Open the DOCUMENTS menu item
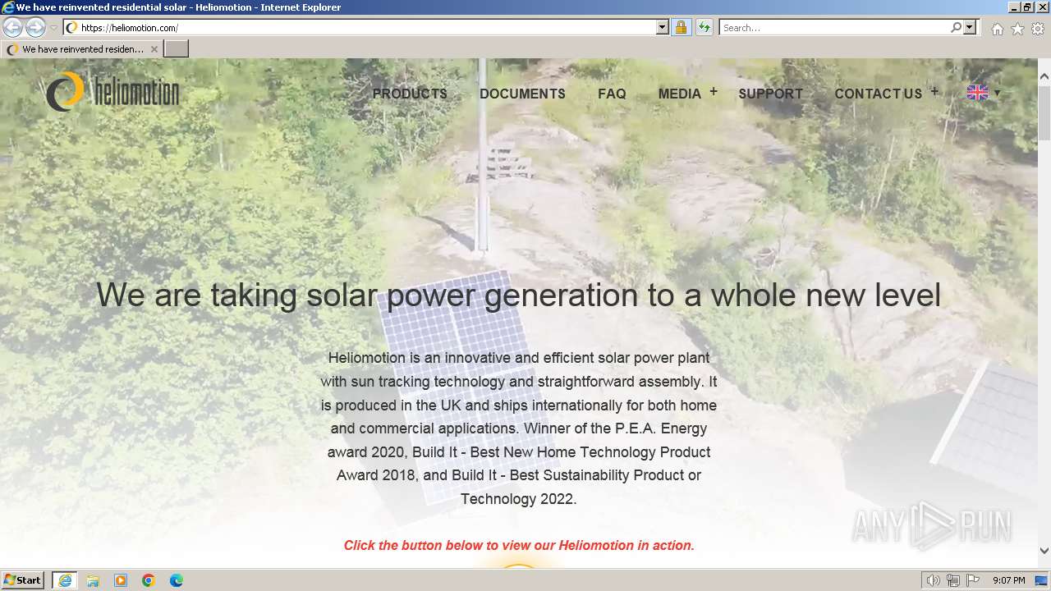This screenshot has width=1051, height=591. [522, 94]
